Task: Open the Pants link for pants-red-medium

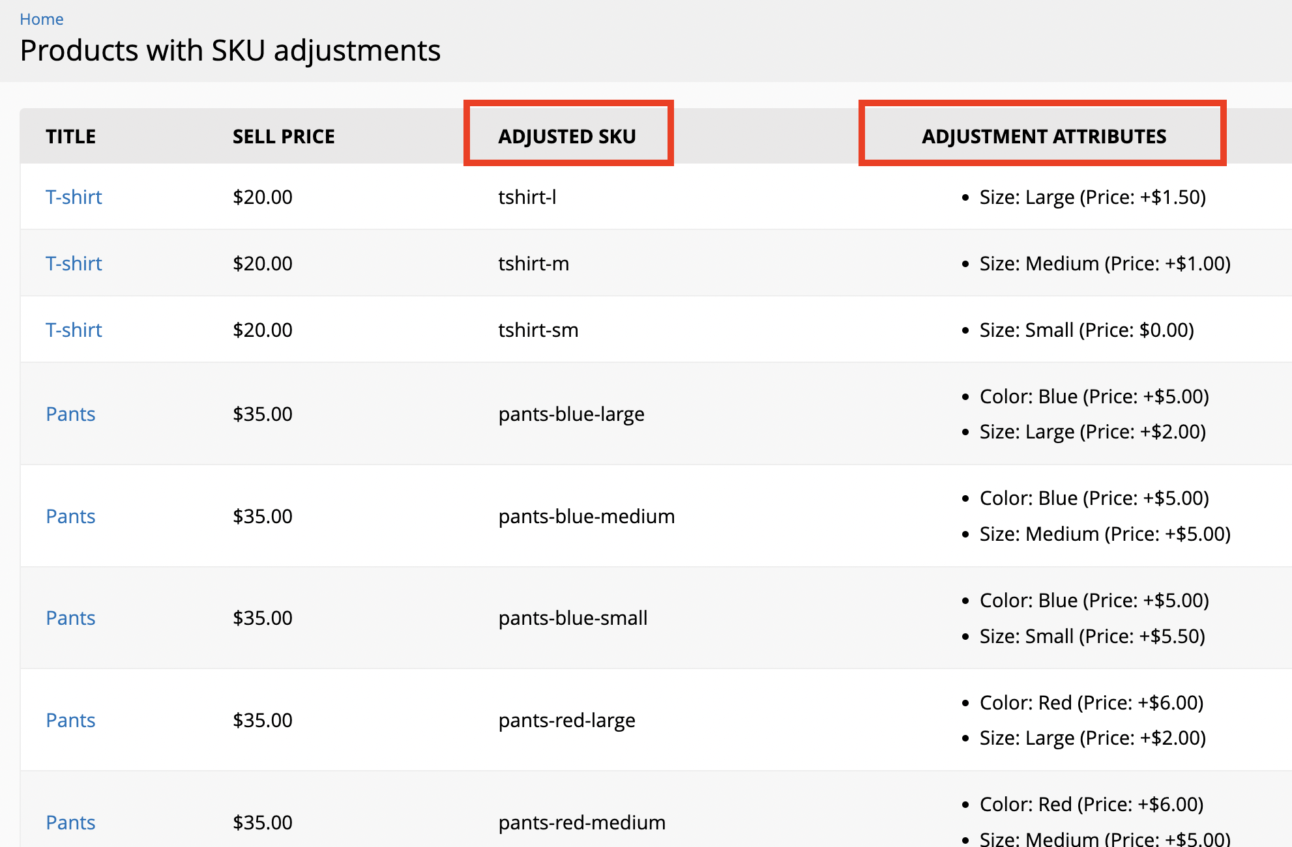Action: [70, 822]
